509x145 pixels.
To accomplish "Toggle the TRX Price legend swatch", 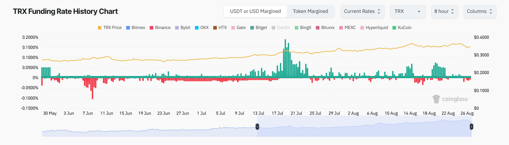I will 100,28.
